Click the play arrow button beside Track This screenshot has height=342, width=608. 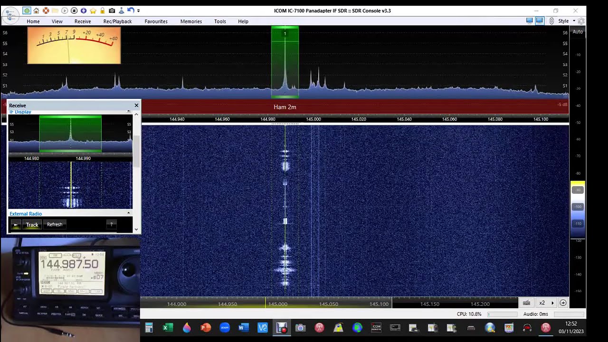click(x=16, y=225)
